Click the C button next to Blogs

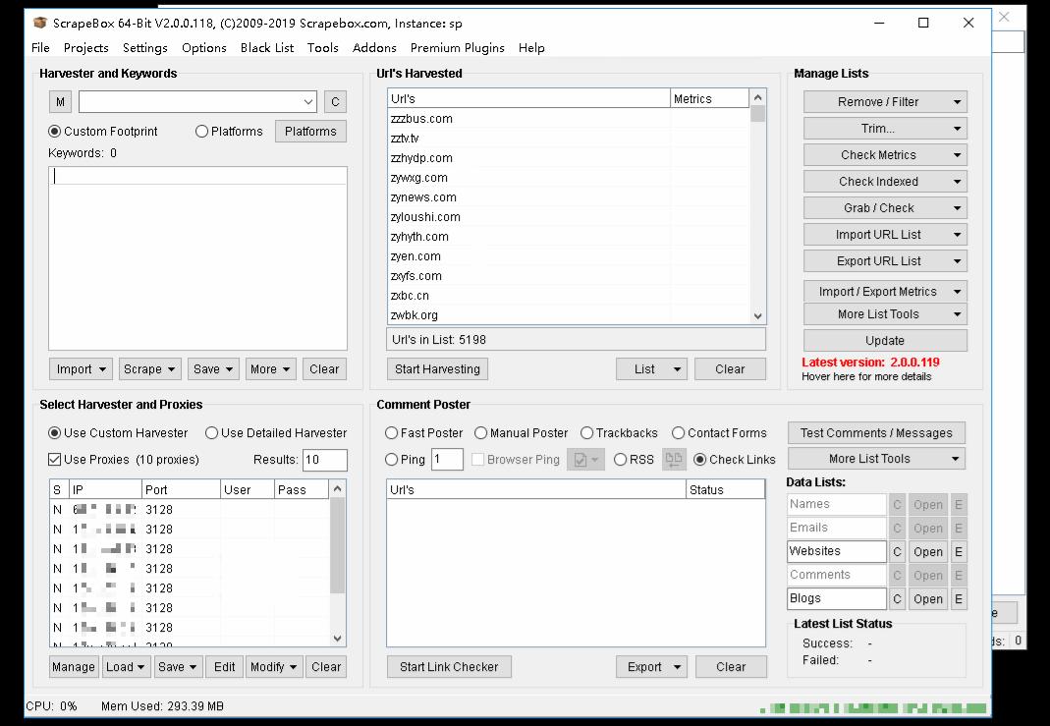click(x=898, y=598)
